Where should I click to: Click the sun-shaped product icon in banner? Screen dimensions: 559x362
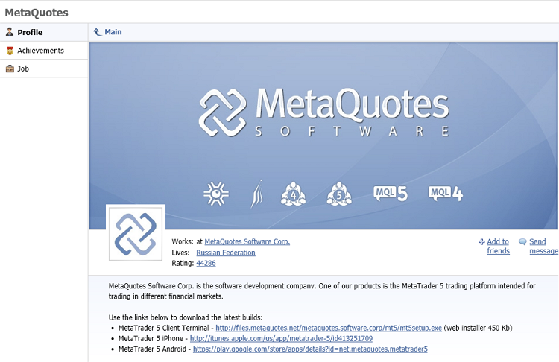tap(215, 194)
